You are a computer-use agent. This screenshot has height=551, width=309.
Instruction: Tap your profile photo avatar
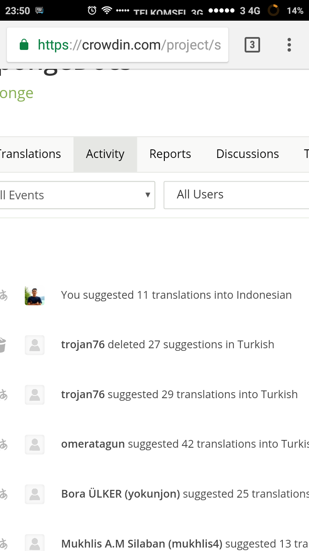(35, 295)
